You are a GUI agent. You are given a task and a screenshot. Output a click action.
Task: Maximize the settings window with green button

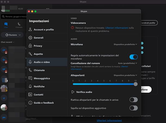point(35,11)
